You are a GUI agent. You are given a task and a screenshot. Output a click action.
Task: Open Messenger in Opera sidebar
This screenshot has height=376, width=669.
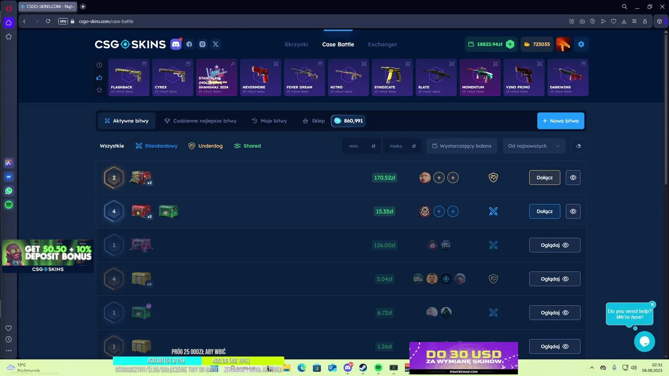click(8, 177)
